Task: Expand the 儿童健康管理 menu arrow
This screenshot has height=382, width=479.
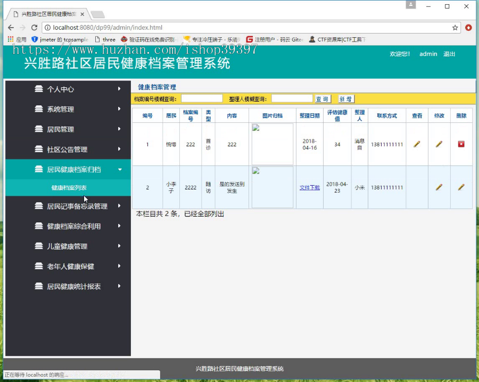Action: tap(119, 246)
